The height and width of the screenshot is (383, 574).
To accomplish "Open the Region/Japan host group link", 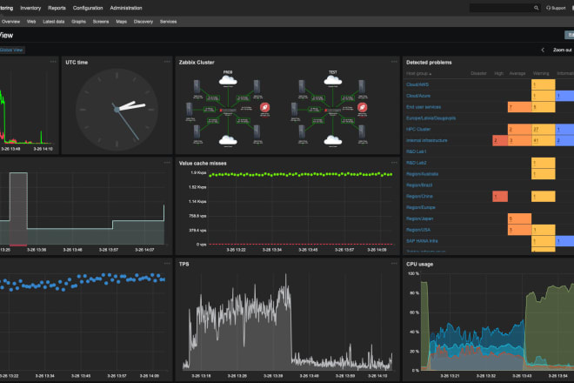I will click(x=419, y=218).
